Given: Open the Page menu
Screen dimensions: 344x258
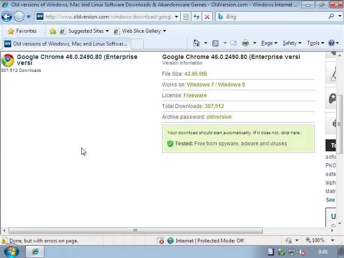Looking at the screenshot, I should [x=269, y=43].
